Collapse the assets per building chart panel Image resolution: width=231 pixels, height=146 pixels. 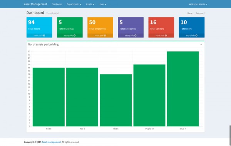coord(201,44)
